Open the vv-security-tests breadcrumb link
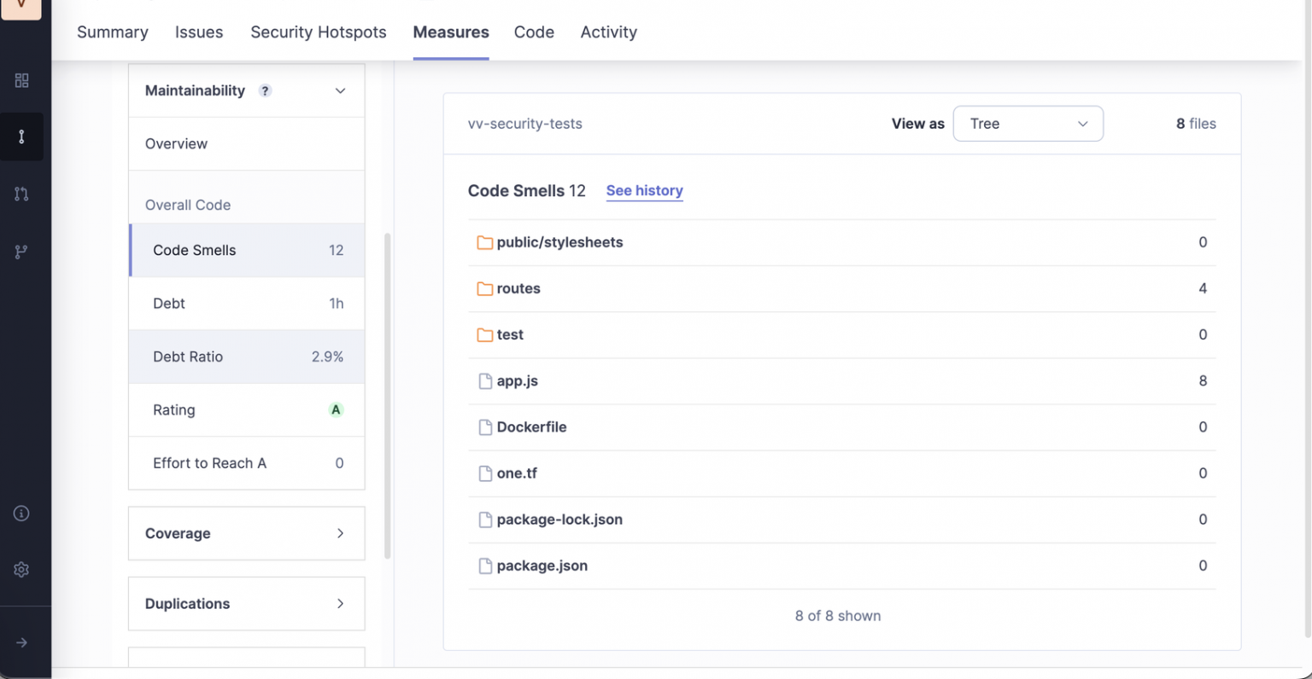The height and width of the screenshot is (679, 1312). click(524, 124)
